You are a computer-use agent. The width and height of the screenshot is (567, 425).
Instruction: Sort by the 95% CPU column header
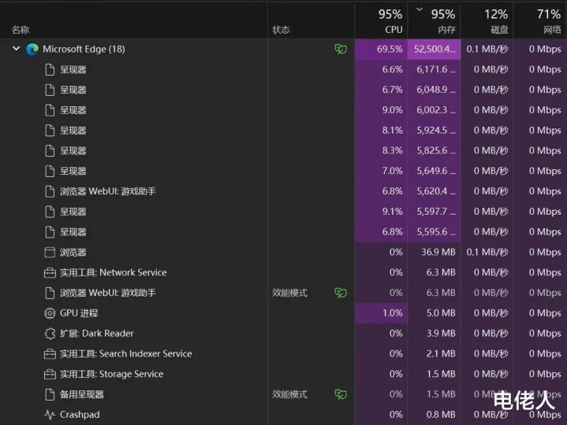click(x=381, y=20)
